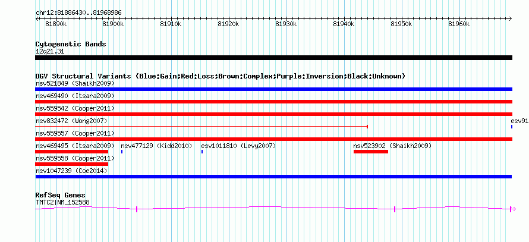Image resolution: width=529 pixels, height=242 pixels.
Task: Click the 81930k ruler position
Action: tap(286, 24)
